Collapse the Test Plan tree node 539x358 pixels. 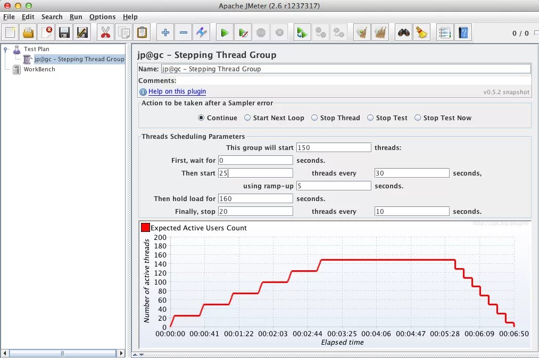click(x=5, y=49)
